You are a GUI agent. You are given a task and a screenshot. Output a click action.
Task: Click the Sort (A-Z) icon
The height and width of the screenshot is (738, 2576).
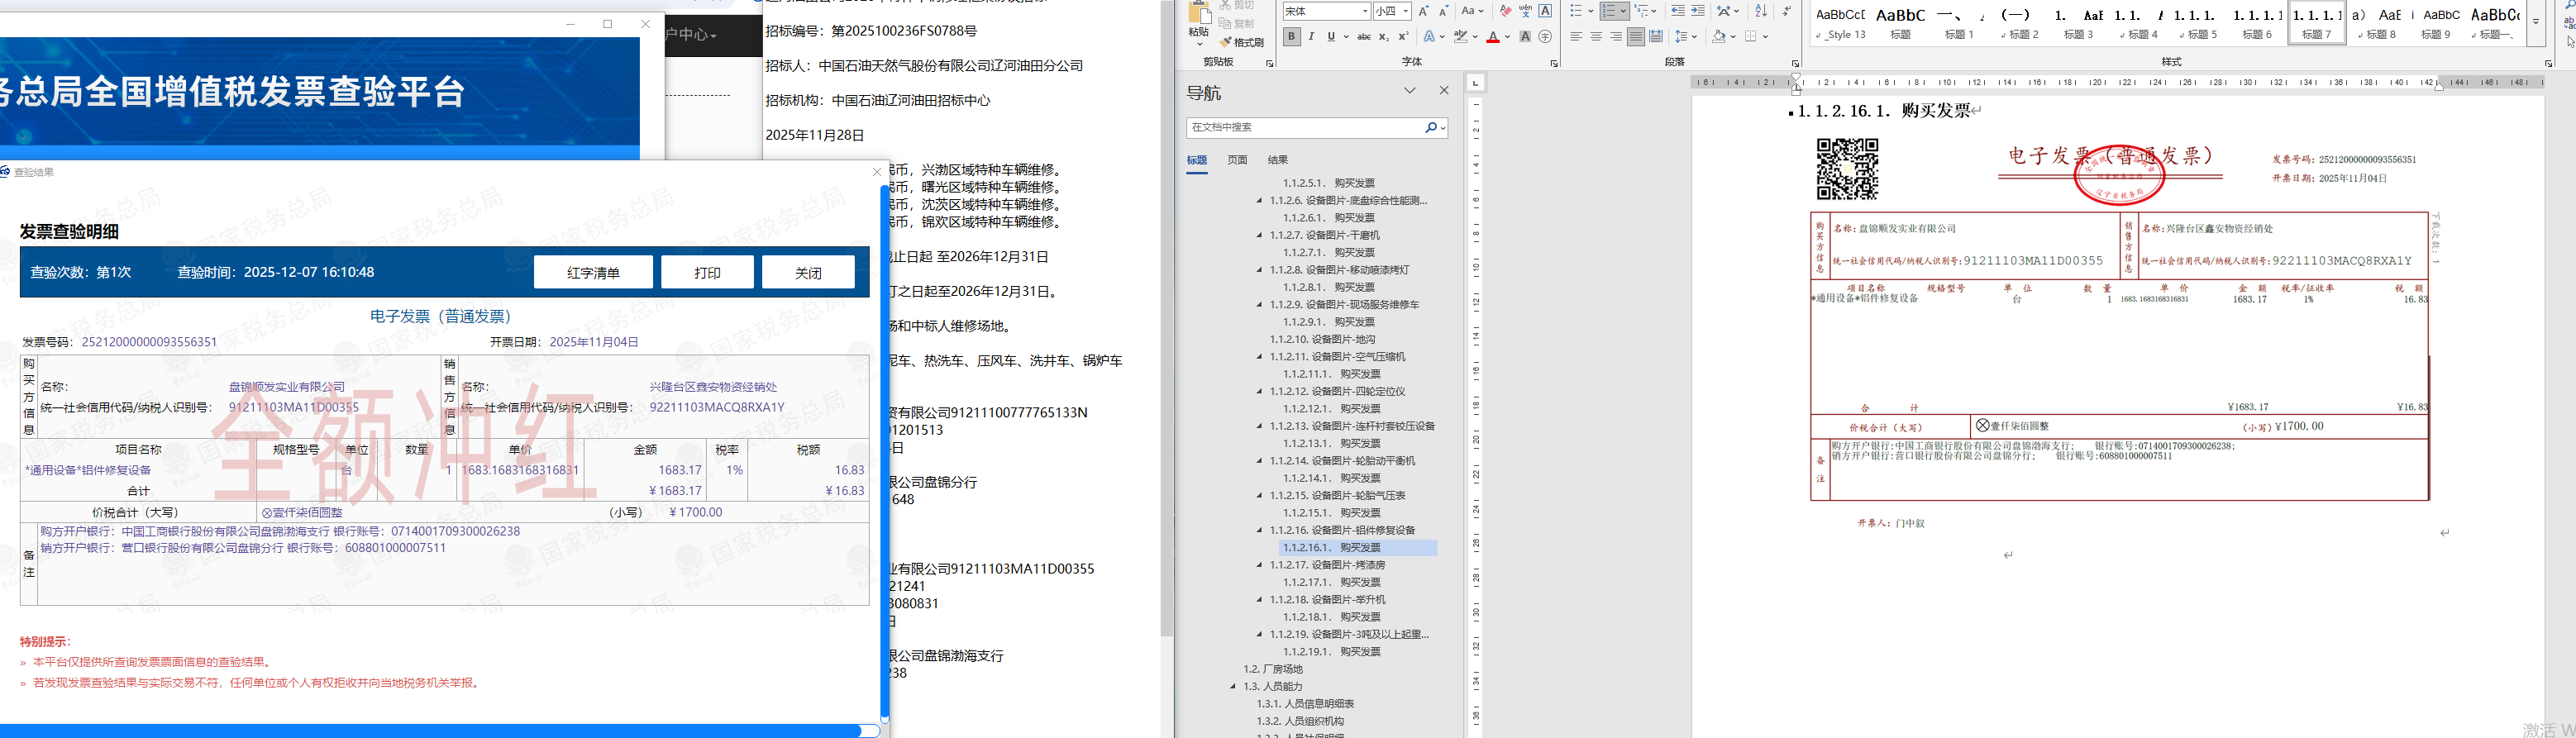click(x=1761, y=11)
